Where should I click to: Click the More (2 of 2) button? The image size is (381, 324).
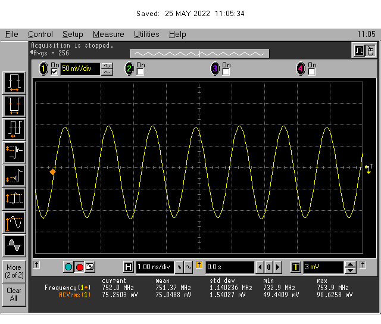coord(14,271)
